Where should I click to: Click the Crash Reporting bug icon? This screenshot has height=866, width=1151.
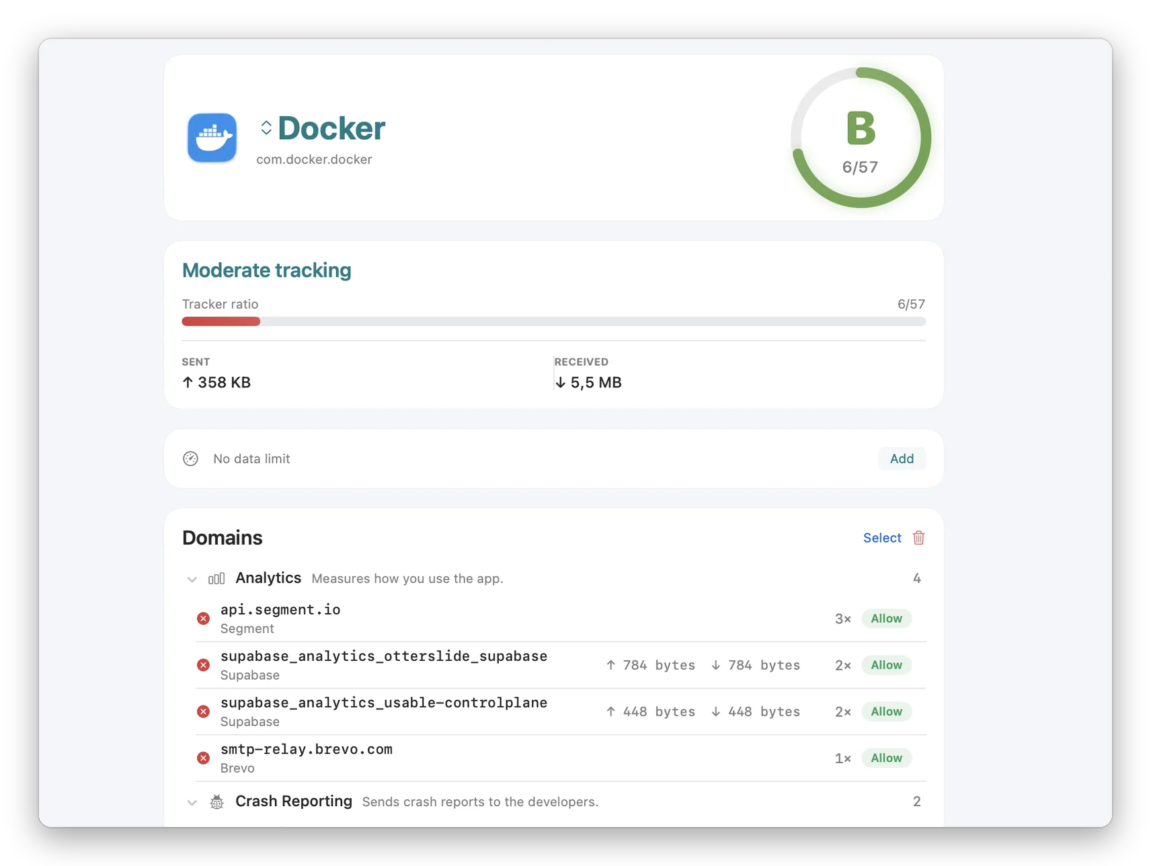click(216, 801)
